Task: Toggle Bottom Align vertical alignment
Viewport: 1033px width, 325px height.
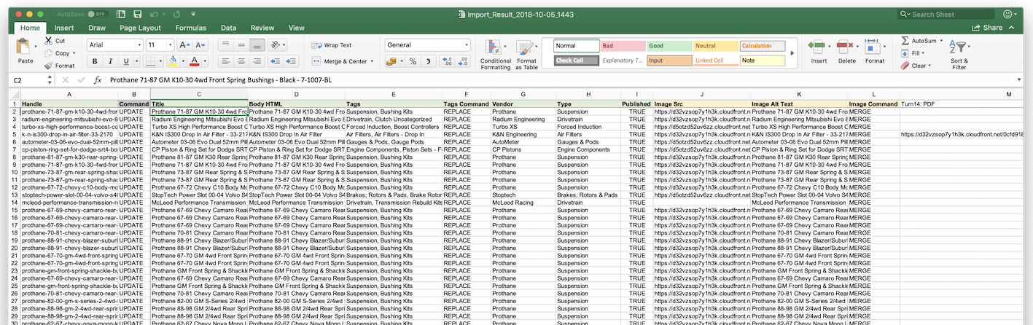Action: coord(256,44)
